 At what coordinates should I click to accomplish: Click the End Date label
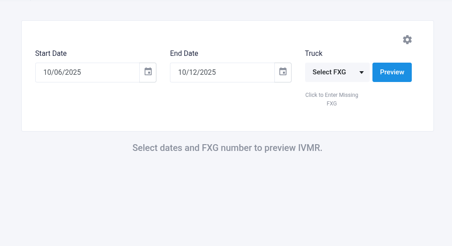pos(184,54)
